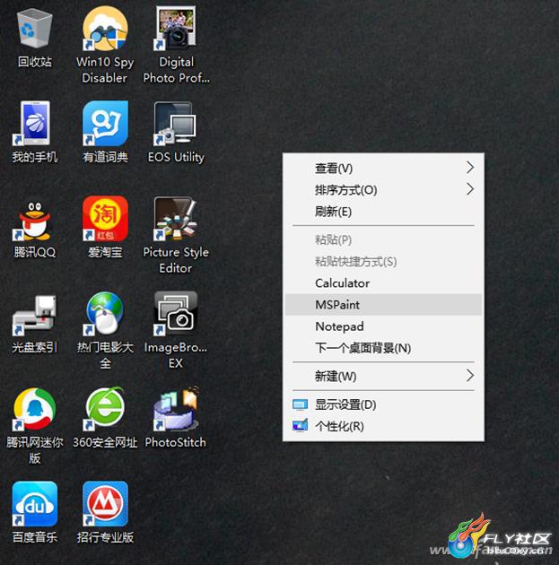Expand the 查看(V) submenu arrow
Image resolution: width=559 pixels, height=565 pixels.
coord(469,167)
